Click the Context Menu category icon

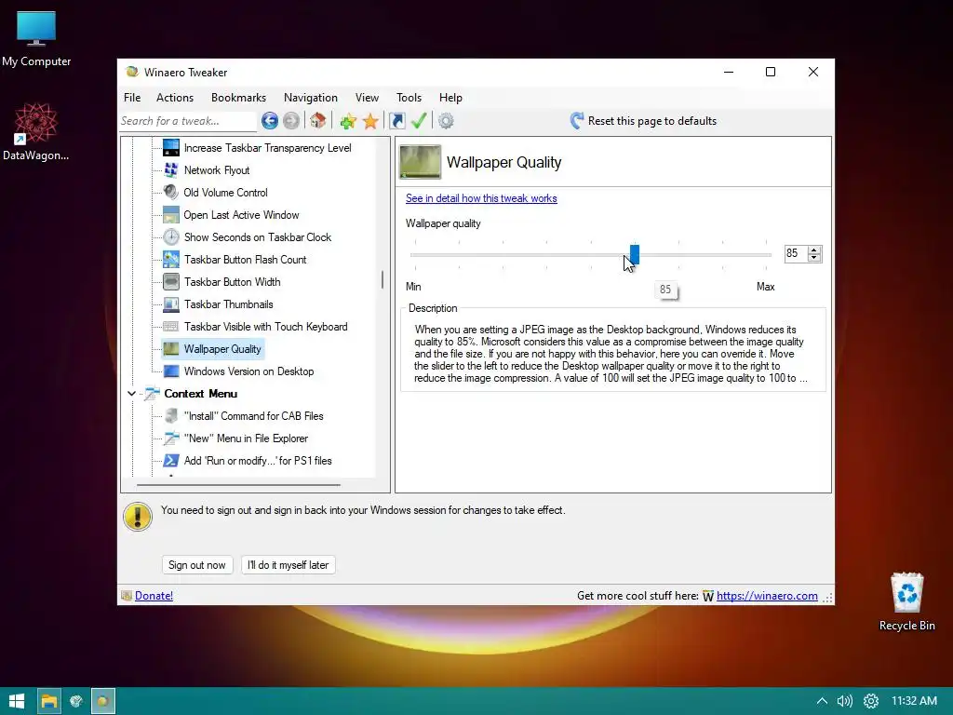pos(152,394)
